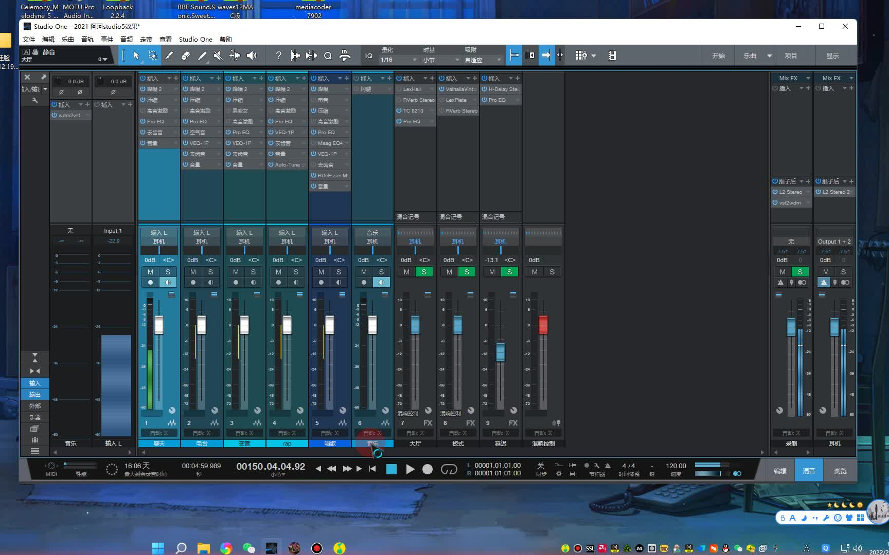Select the paint tool in the toolbar
Image resolution: width=889 pixels, height=555 pixels.
[202, 55]
